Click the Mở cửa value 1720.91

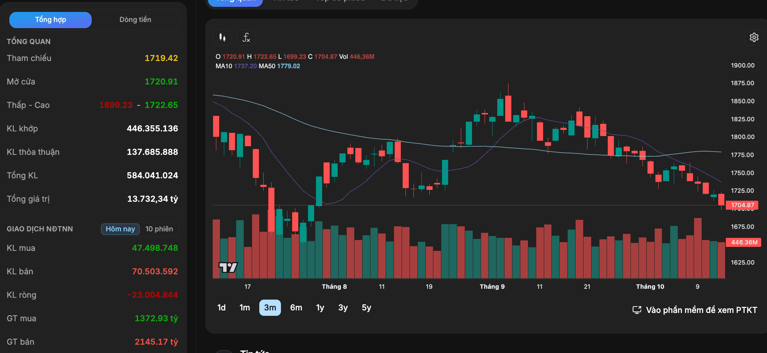tap(161, 82)
